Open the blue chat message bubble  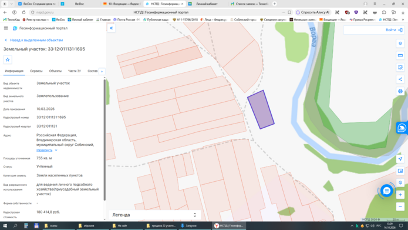point(387,191)
